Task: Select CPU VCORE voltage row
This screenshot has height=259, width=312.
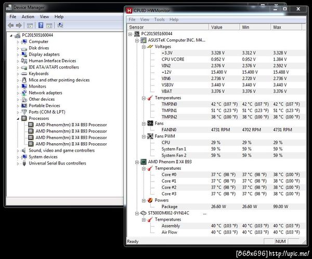Action: [x=233, y=59]
